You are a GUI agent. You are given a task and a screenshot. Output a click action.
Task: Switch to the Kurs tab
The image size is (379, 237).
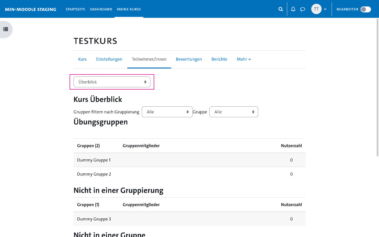coord(82,59)
